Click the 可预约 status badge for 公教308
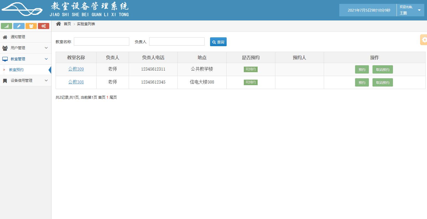 click(x=250, y=82)
